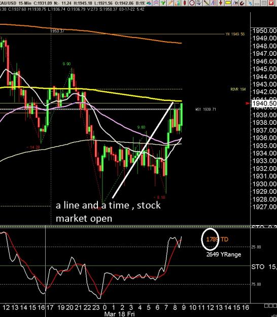Click the STO 15 indicator label
The height and width of the screenshot is (317, 277).
point(264,267)
